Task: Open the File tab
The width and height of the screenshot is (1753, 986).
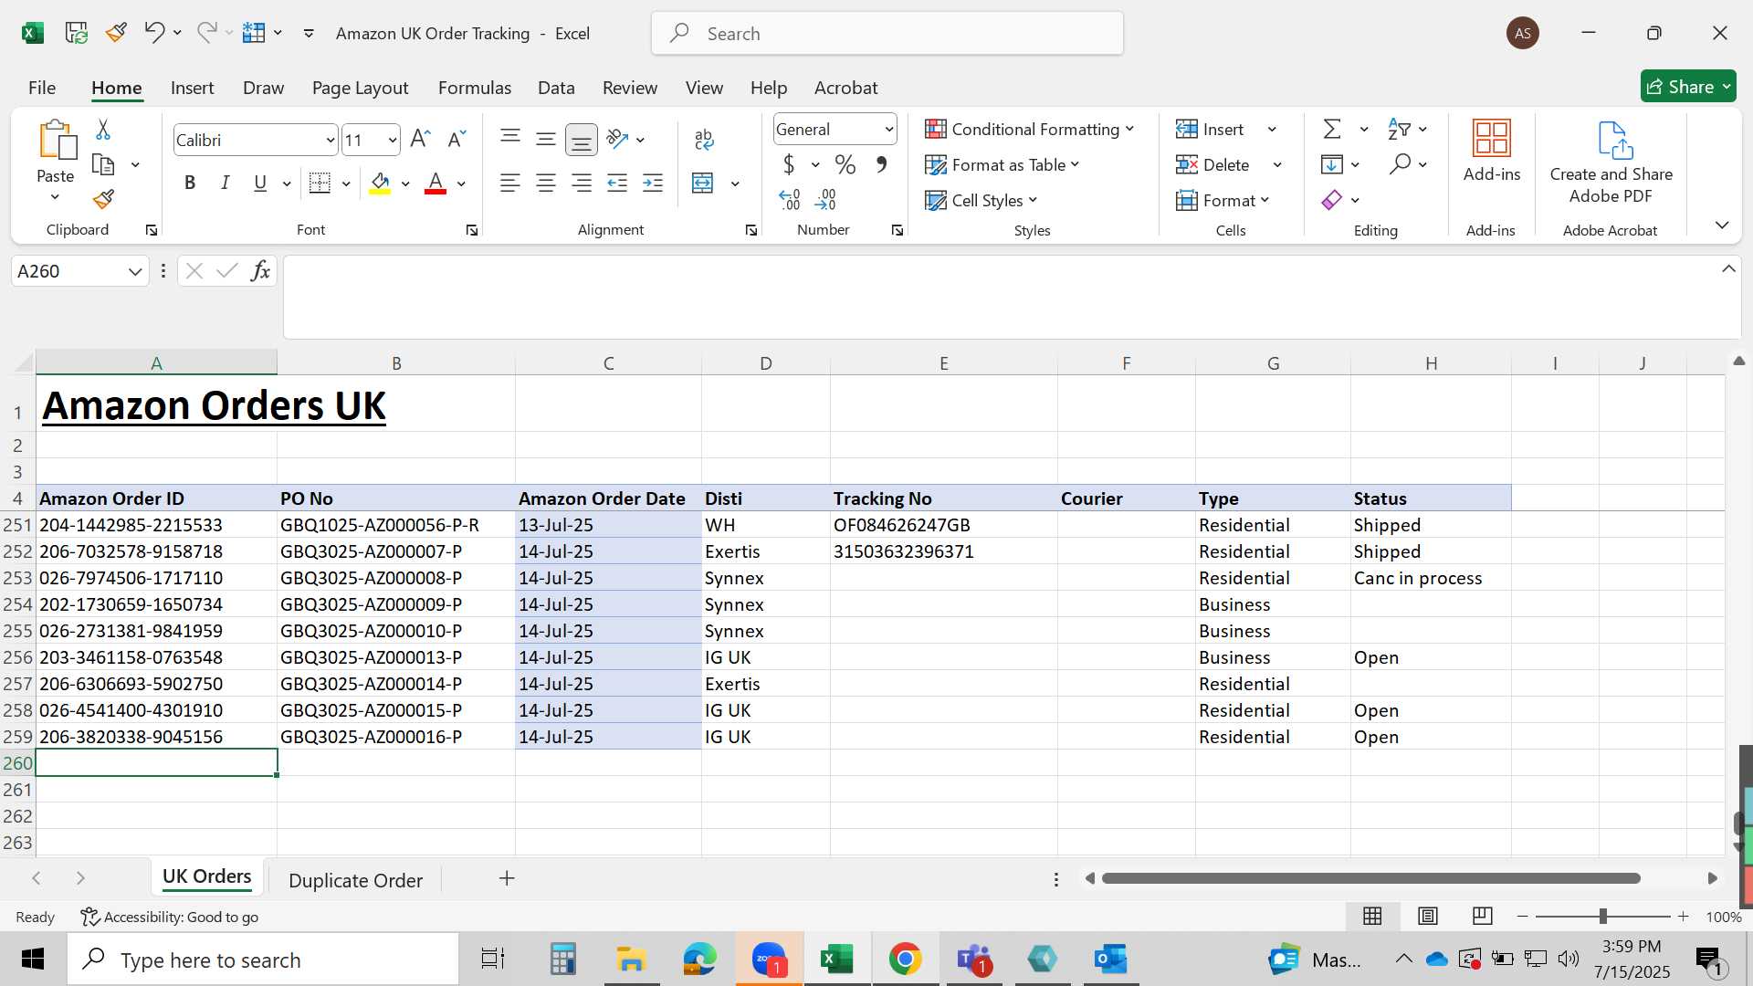Action: tap(42, 88)
